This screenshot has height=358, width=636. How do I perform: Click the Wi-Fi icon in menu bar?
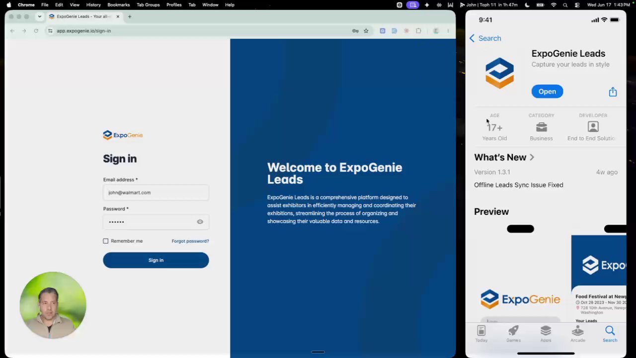[554, 5]
